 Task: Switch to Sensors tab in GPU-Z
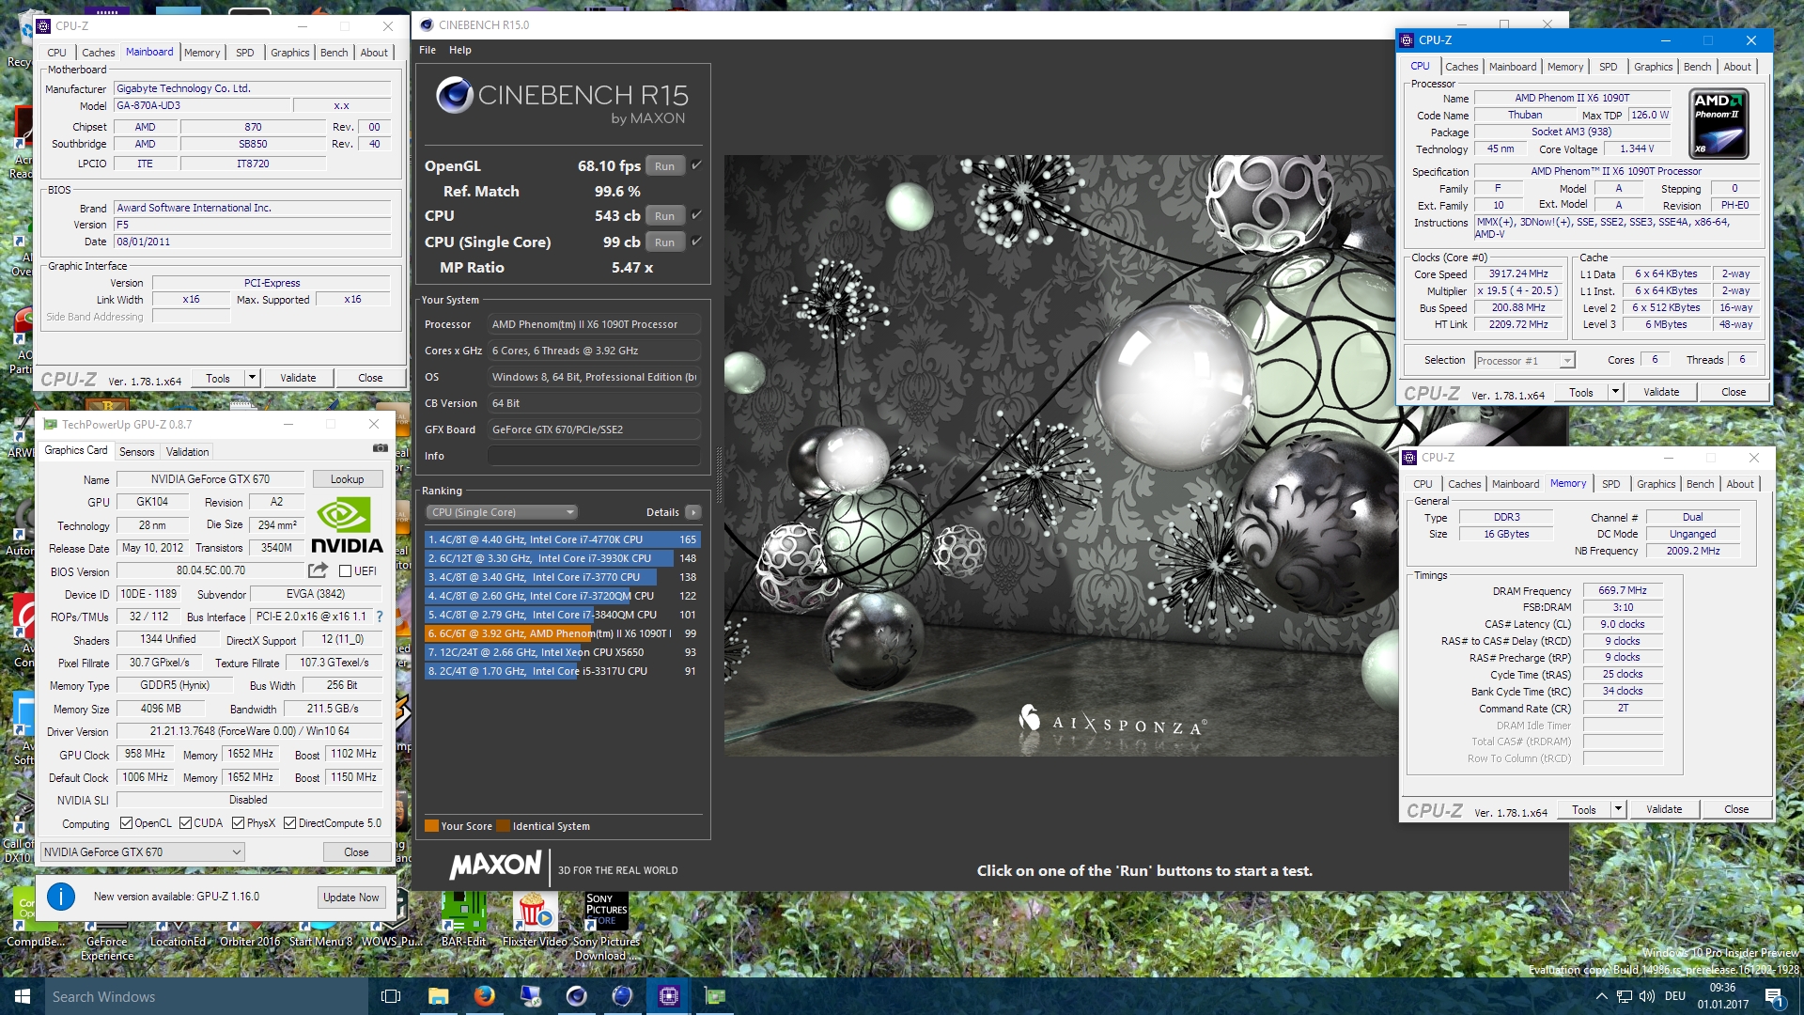(136, 452)
